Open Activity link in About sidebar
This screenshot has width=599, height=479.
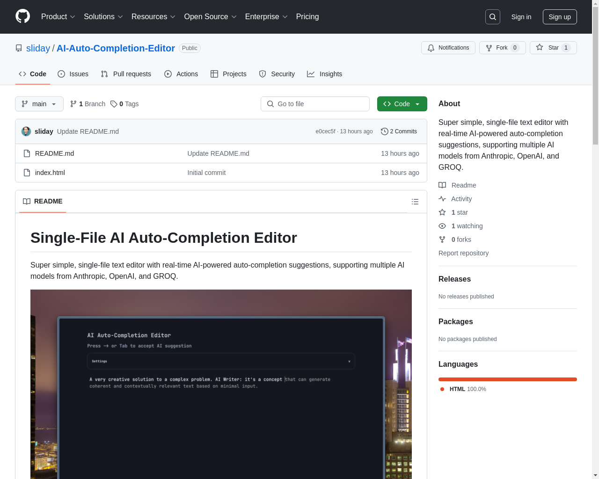[x=455, y=199]
